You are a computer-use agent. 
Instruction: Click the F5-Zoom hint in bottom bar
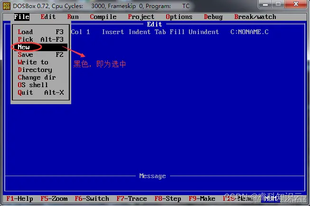54,198
